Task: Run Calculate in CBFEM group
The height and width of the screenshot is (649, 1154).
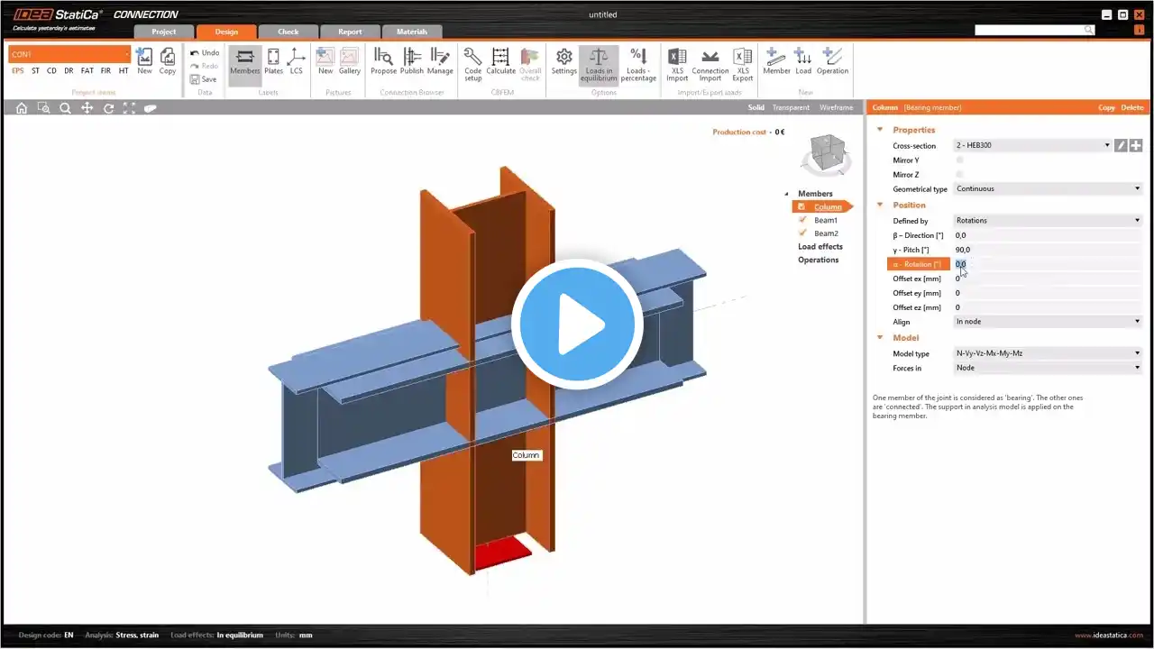Action: [501, 60]
